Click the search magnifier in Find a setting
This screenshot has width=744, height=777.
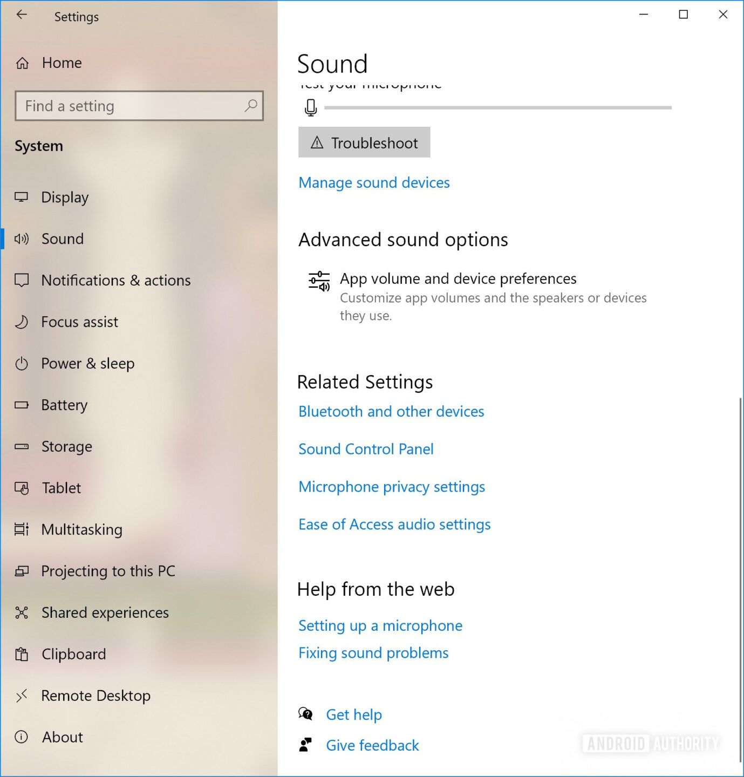coord(250,106)
